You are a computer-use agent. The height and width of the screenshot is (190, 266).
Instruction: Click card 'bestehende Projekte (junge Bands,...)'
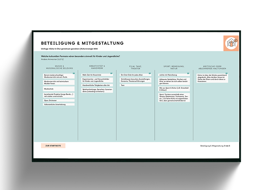(59, 95)
